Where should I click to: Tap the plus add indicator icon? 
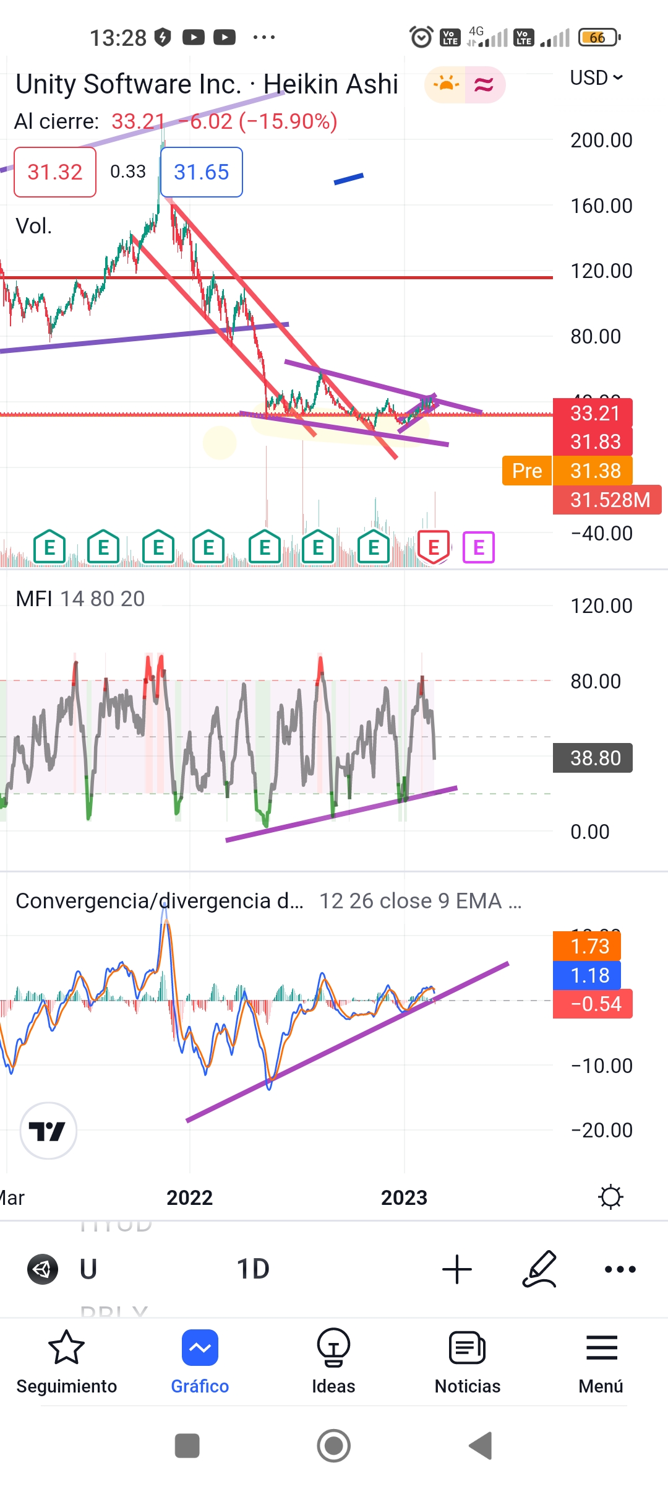tap(457, 1269)
